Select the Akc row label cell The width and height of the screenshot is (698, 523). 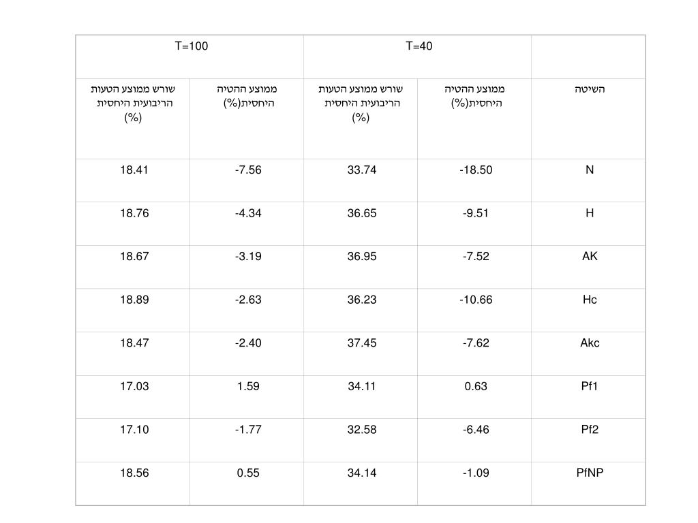(590, 343)
